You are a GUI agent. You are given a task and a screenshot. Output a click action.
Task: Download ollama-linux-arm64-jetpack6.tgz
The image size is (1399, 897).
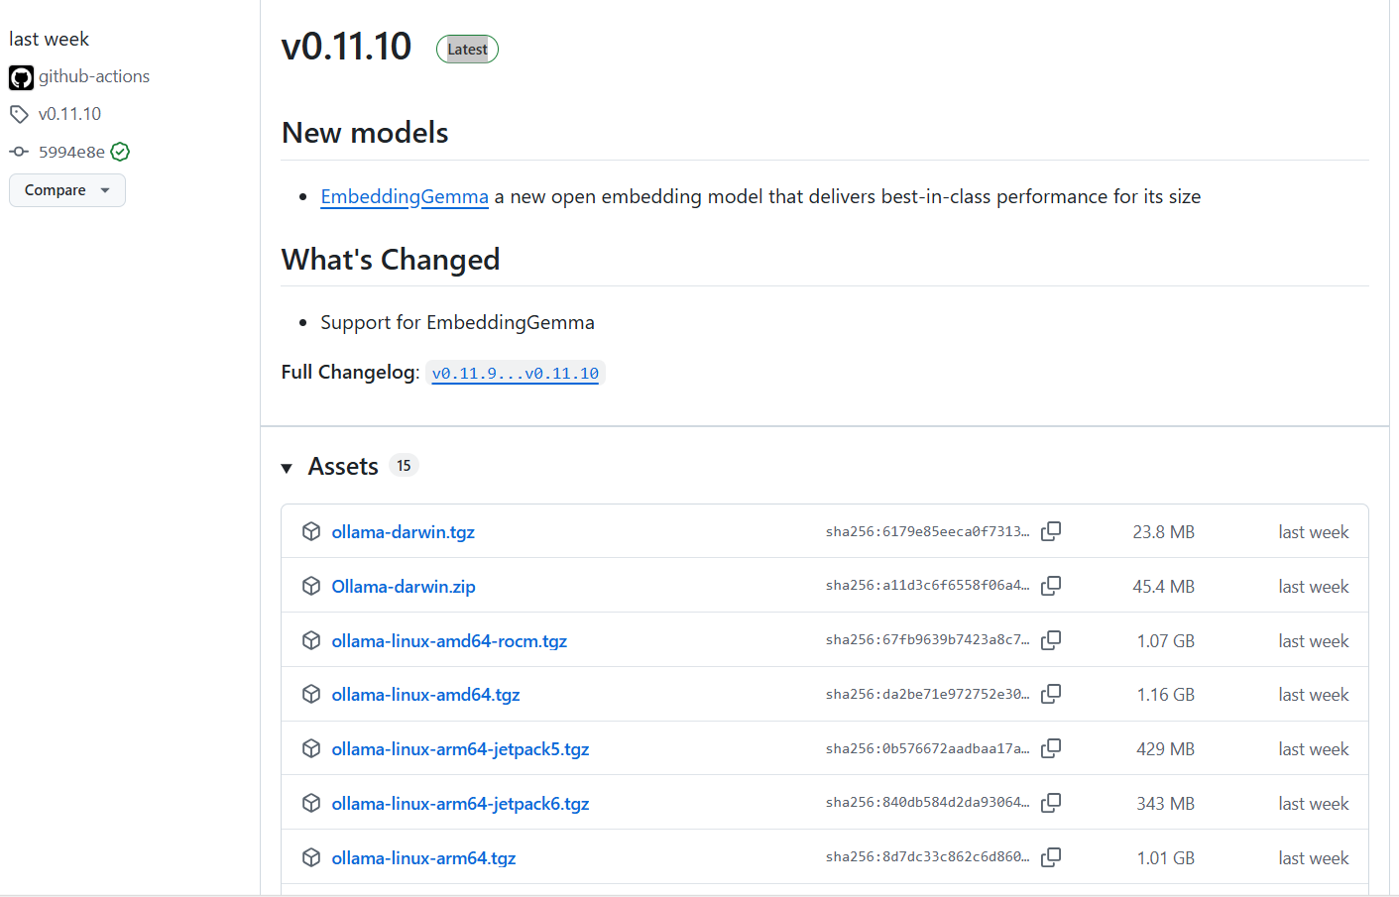[x=460, y=804]
